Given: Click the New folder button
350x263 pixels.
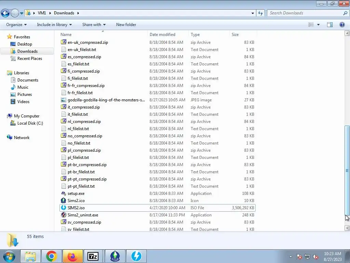Looking at the screenshot, I should coord(126,25).
